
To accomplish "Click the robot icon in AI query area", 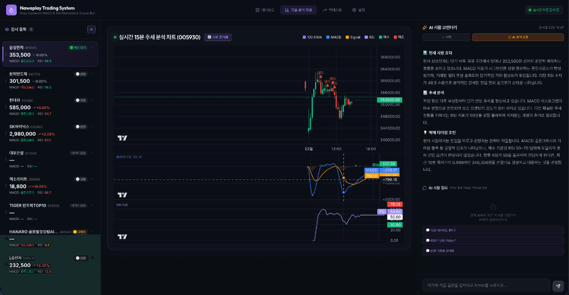I will (493, 207).
